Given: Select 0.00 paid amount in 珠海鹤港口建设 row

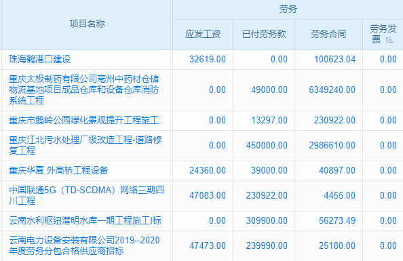Looking at the screenshot, I should point(279,60).
